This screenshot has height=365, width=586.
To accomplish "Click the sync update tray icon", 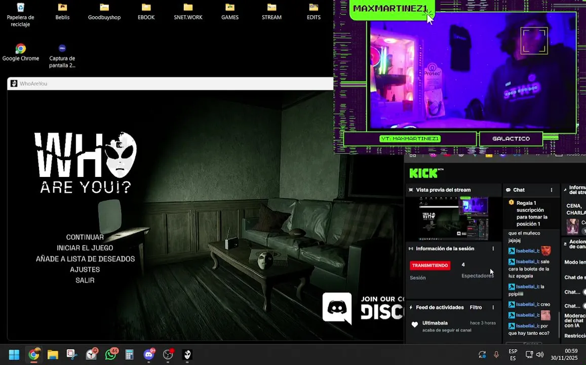I will [482, 354].
